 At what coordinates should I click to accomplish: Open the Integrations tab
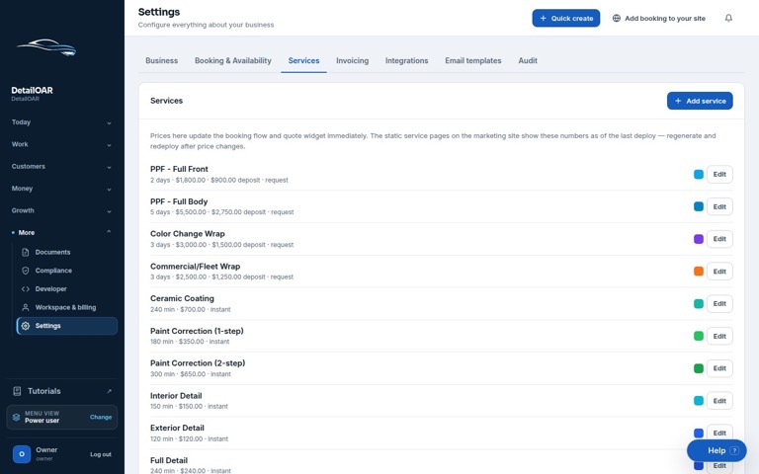tap(406, 60)
